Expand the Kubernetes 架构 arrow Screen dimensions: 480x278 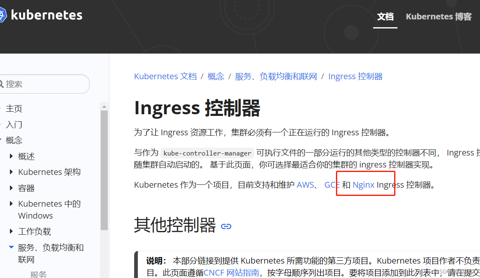11,172
